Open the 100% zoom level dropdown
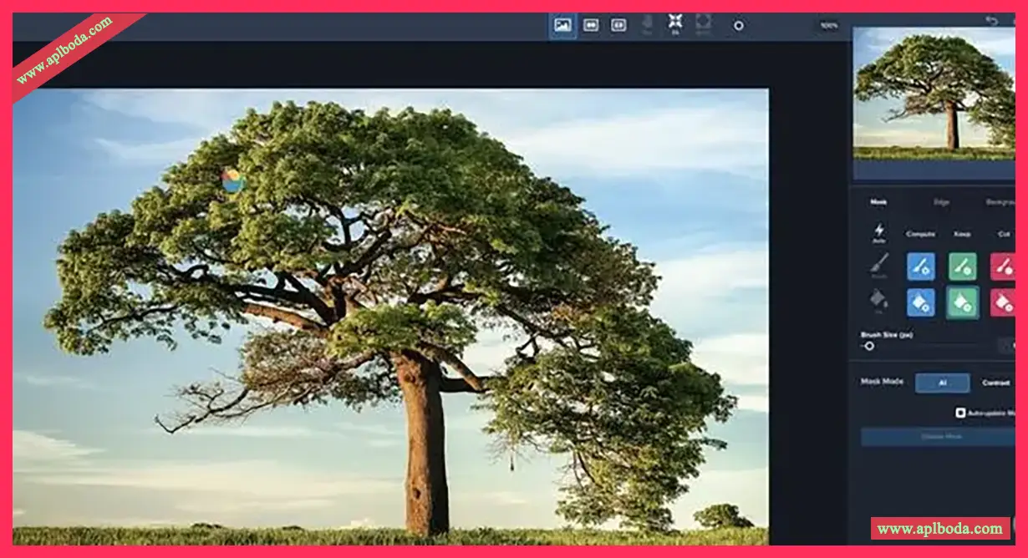This screenshot has width=1028, height=558. pyautogui.click(x=828, y=26)
